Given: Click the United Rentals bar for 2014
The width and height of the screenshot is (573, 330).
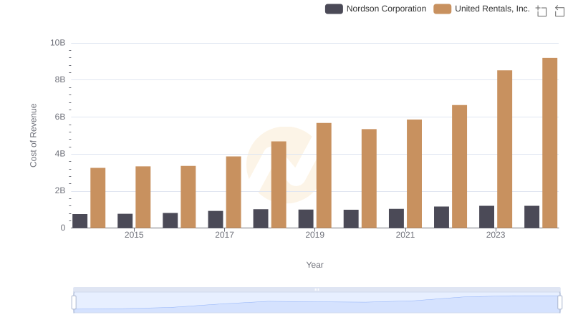Looking at the screenshot, I should pyautogui.click(x=98, y=198).
